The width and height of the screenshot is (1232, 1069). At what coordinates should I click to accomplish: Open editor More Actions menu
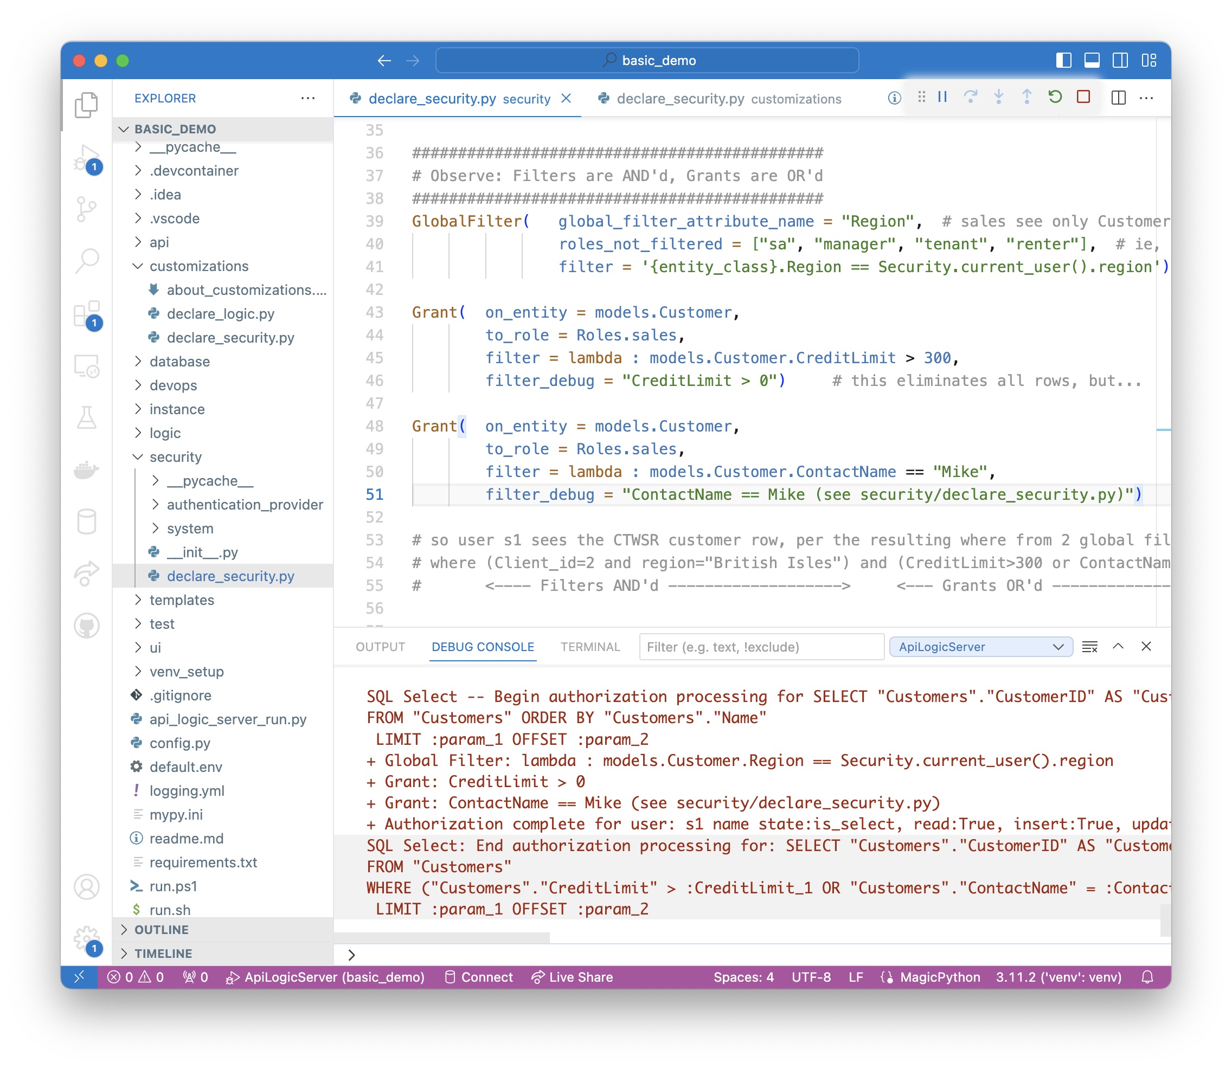1146,99
